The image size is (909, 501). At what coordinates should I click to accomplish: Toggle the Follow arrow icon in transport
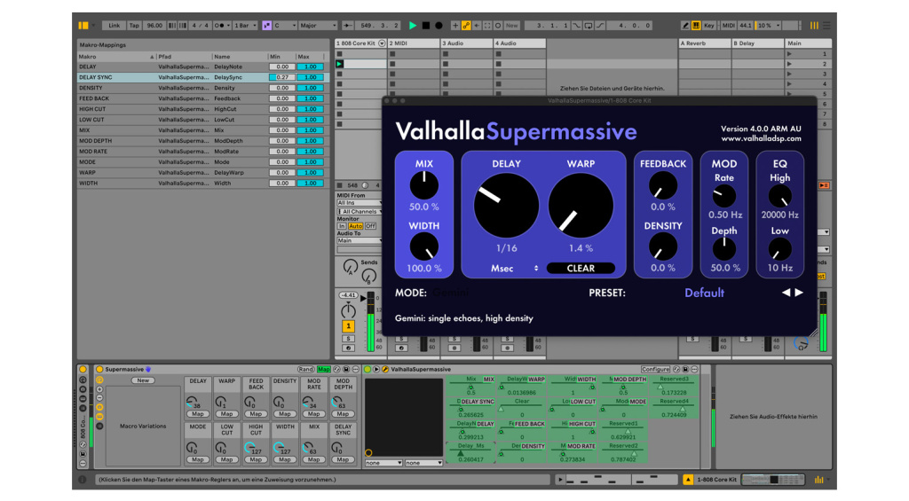[x=347, y=26]
